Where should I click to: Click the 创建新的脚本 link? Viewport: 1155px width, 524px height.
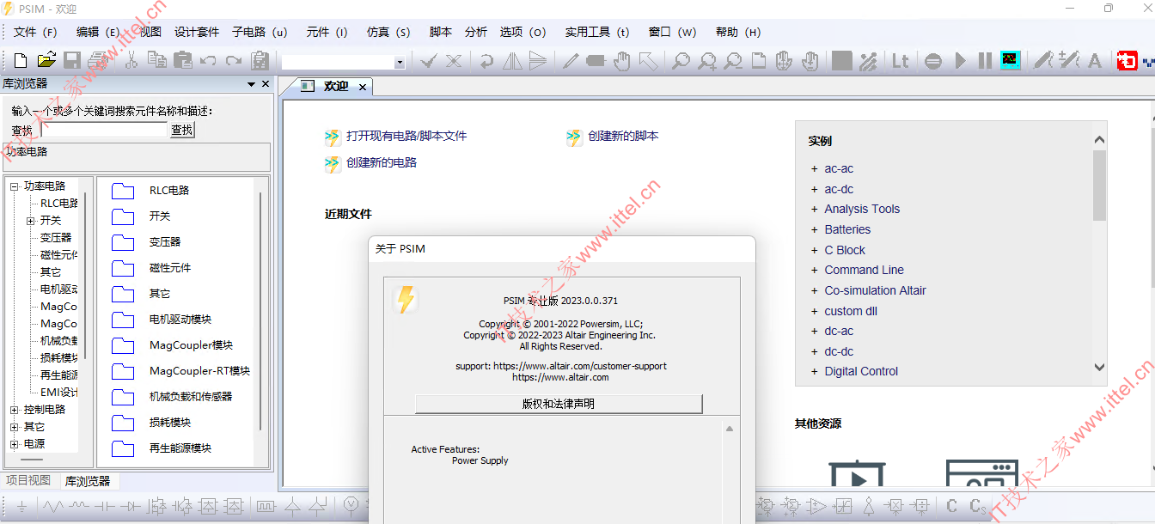[623, 136]
